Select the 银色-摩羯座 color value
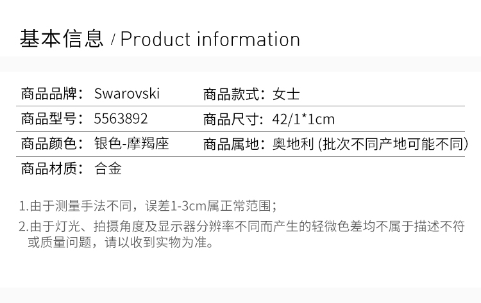 click(131, 143)
